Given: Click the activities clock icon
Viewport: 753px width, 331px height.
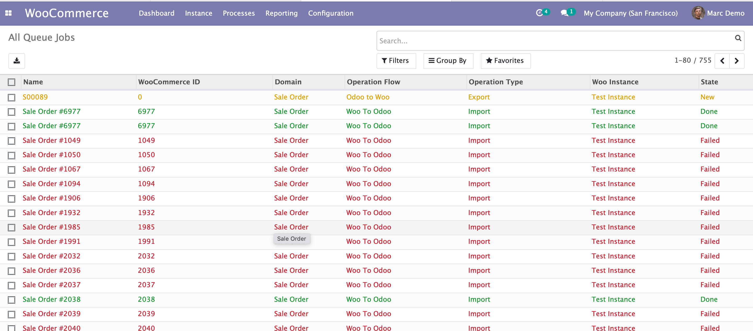Looking at the screenshot, I should [x=539, y=13].
